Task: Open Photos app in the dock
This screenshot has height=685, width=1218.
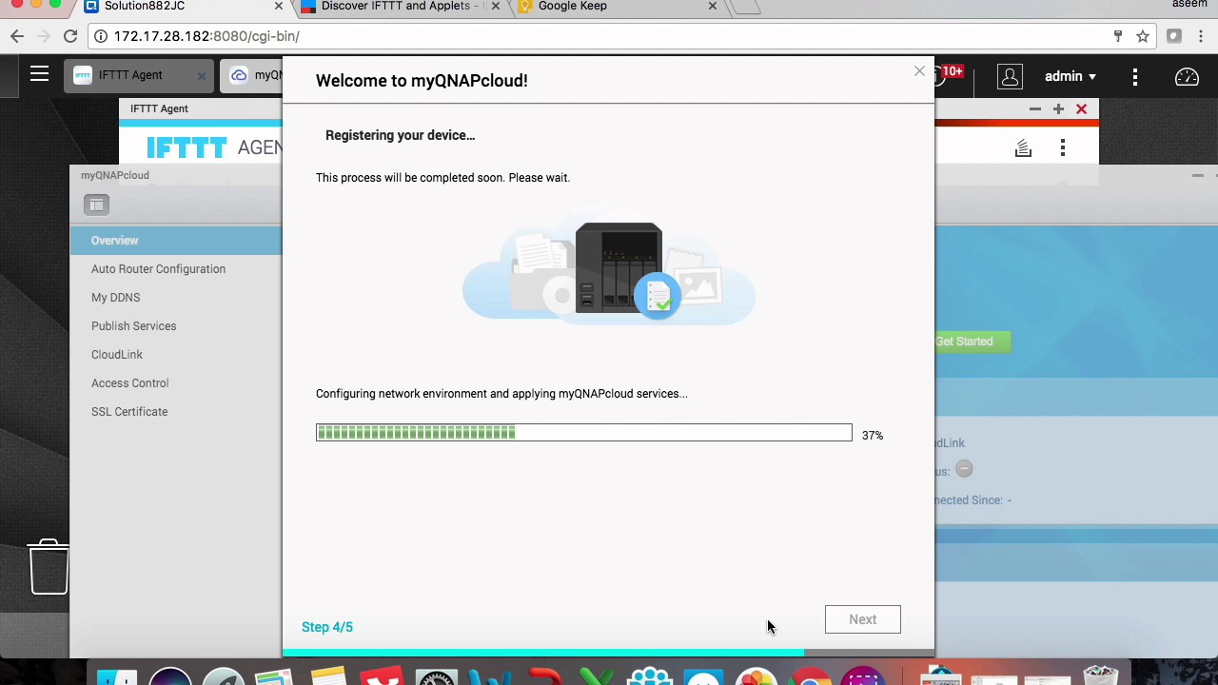Action: click(x=756, y=675)
